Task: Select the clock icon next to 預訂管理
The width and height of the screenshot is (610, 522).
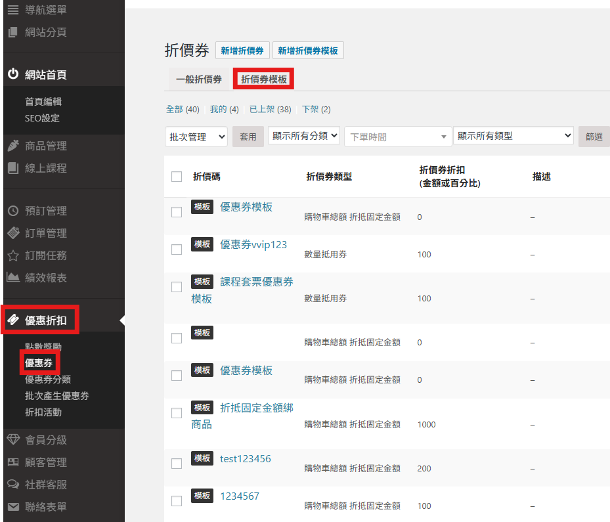Action: click(13, 211)
